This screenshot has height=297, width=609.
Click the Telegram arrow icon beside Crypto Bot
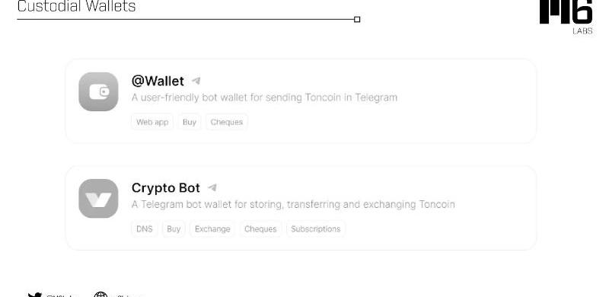pos(212,188)
